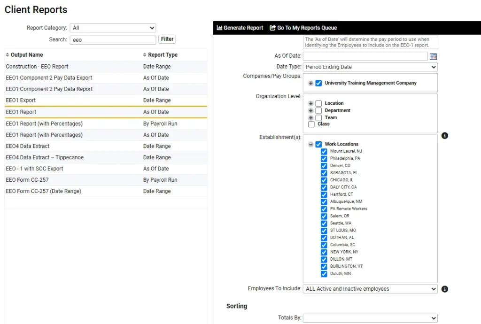Image resolution: width=481 pixels, height=324 pixels.
Task: Uncheck BURLINGTON, VT checkbox
Action: click(x=324, y=267)
